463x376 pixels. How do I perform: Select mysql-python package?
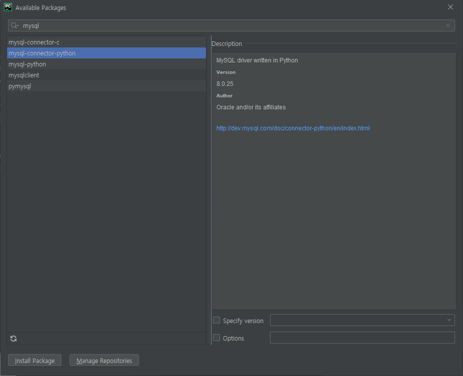coord(106,64)
